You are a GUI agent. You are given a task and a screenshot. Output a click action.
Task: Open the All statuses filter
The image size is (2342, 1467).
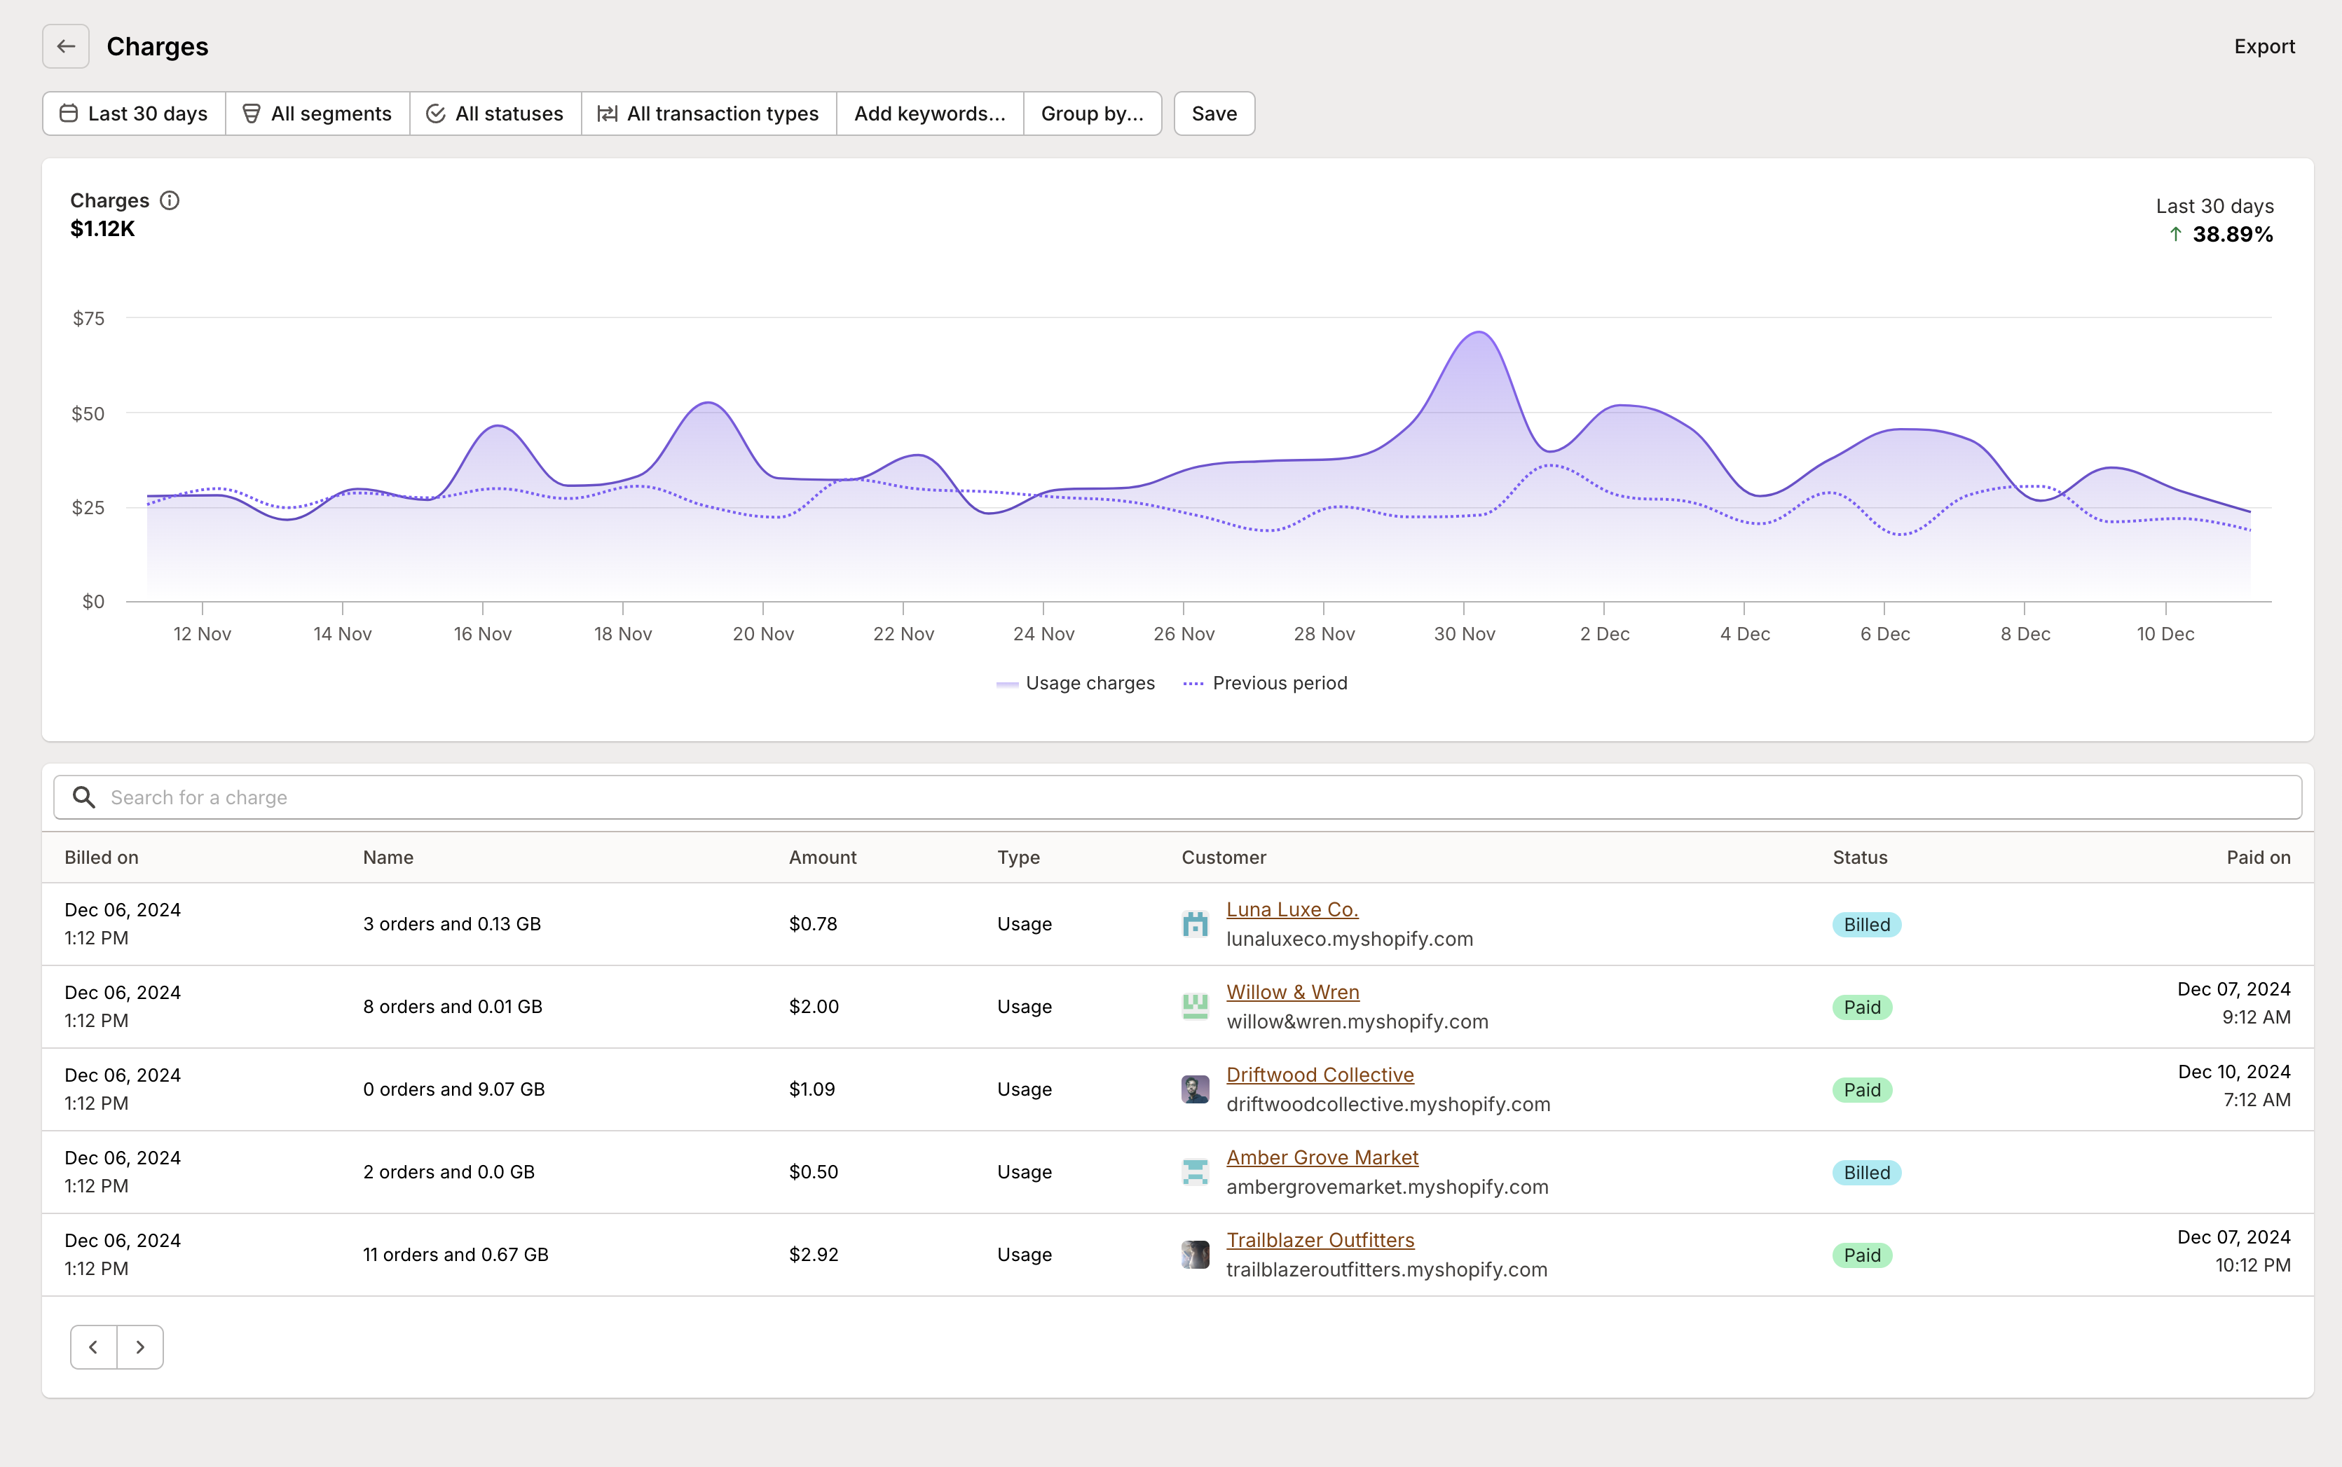[495, 113]
